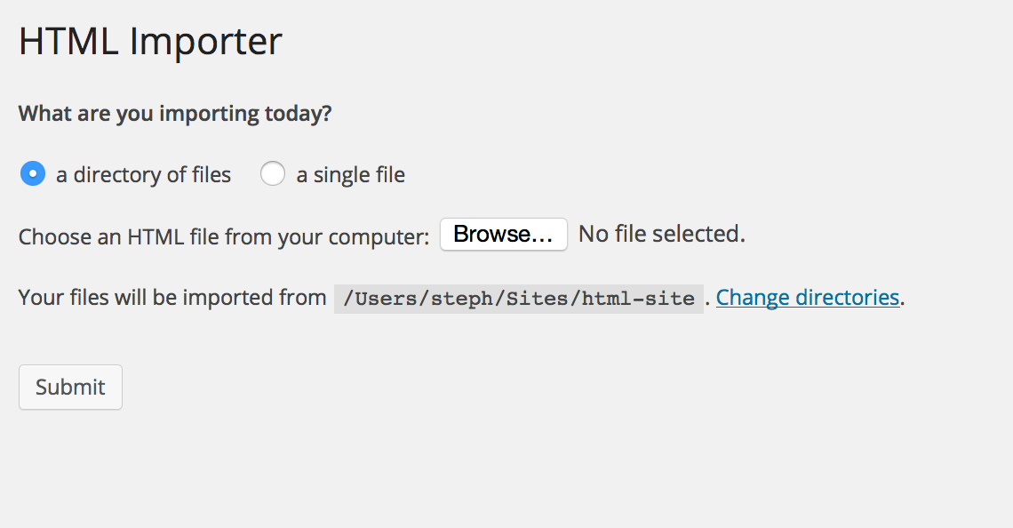Select the "a directory of files" radio button
1013x528 pixels.
point(33,174)
